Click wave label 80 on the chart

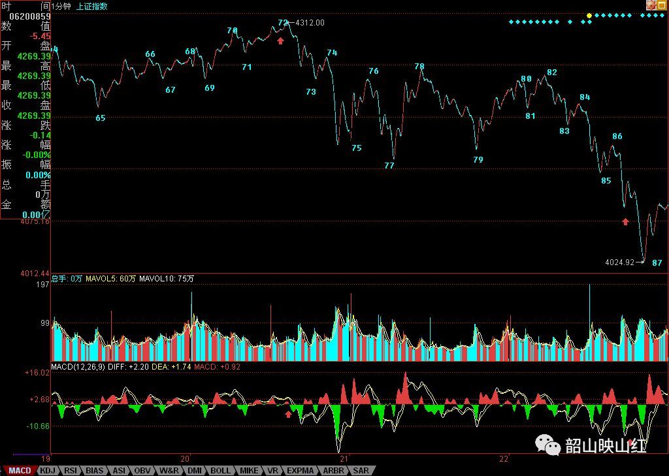(x=527, y=79)
